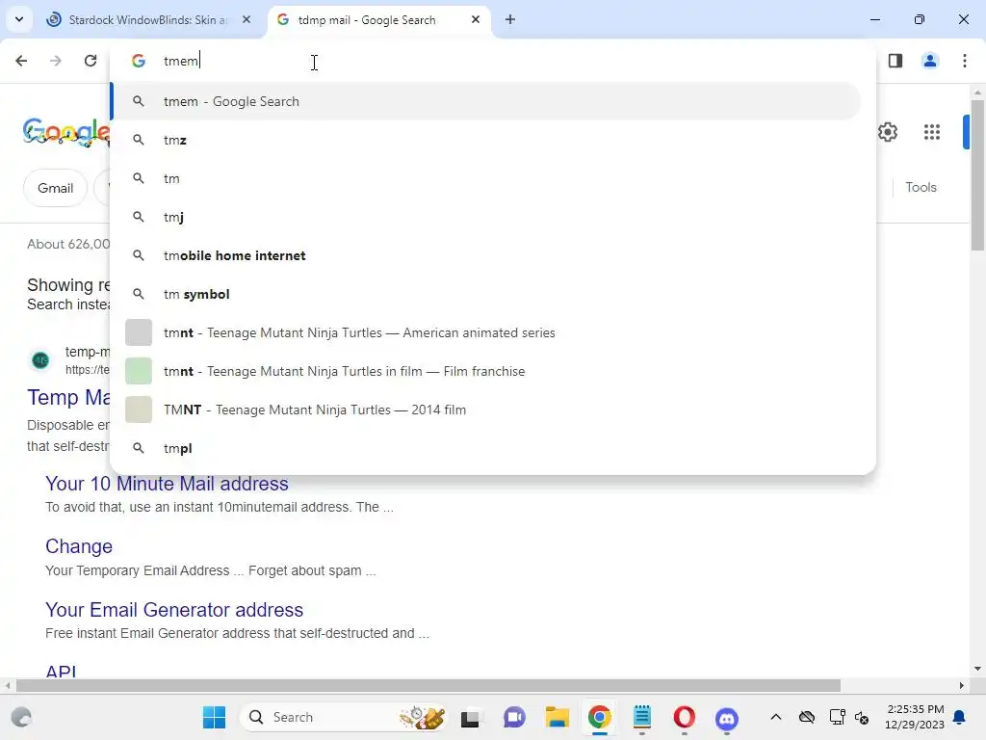Click the film franchise thumbnail image
This screenshot has height=740, width=986.
(139, 371)
